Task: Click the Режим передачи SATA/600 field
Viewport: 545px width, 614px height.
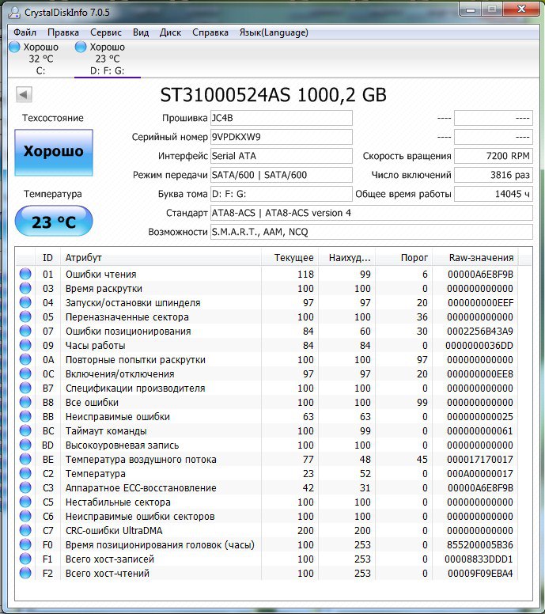Action: point(281,175)
